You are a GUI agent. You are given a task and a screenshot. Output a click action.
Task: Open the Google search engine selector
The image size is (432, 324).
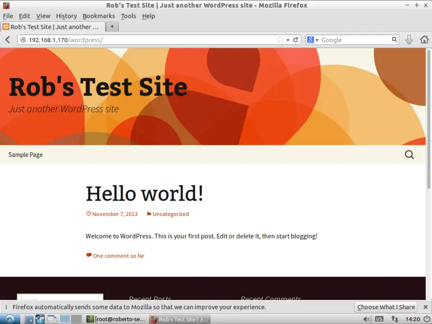tap(312, 40)
